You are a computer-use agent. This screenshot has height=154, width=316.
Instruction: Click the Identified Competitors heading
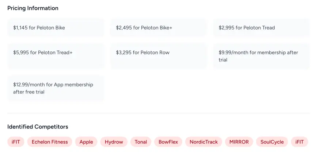point(38,127)
